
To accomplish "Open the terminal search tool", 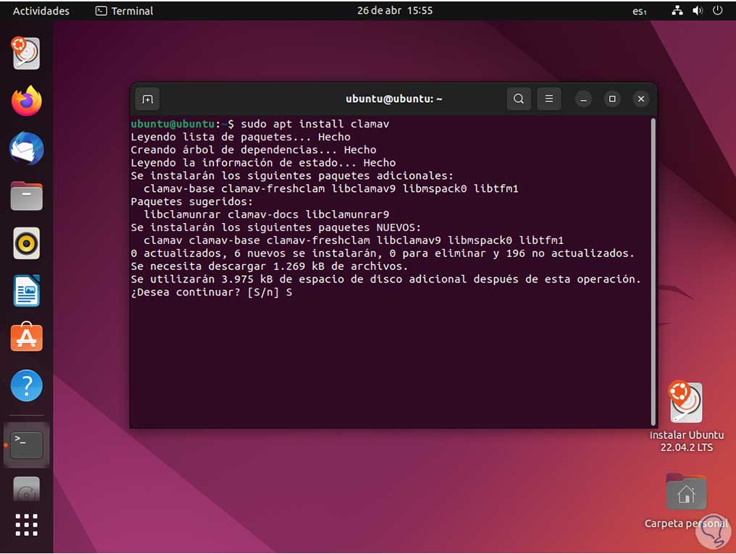I will [x=519, y=99].
